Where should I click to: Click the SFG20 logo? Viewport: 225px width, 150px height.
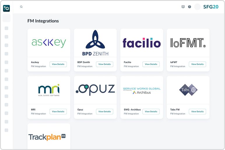coord(211,7)
